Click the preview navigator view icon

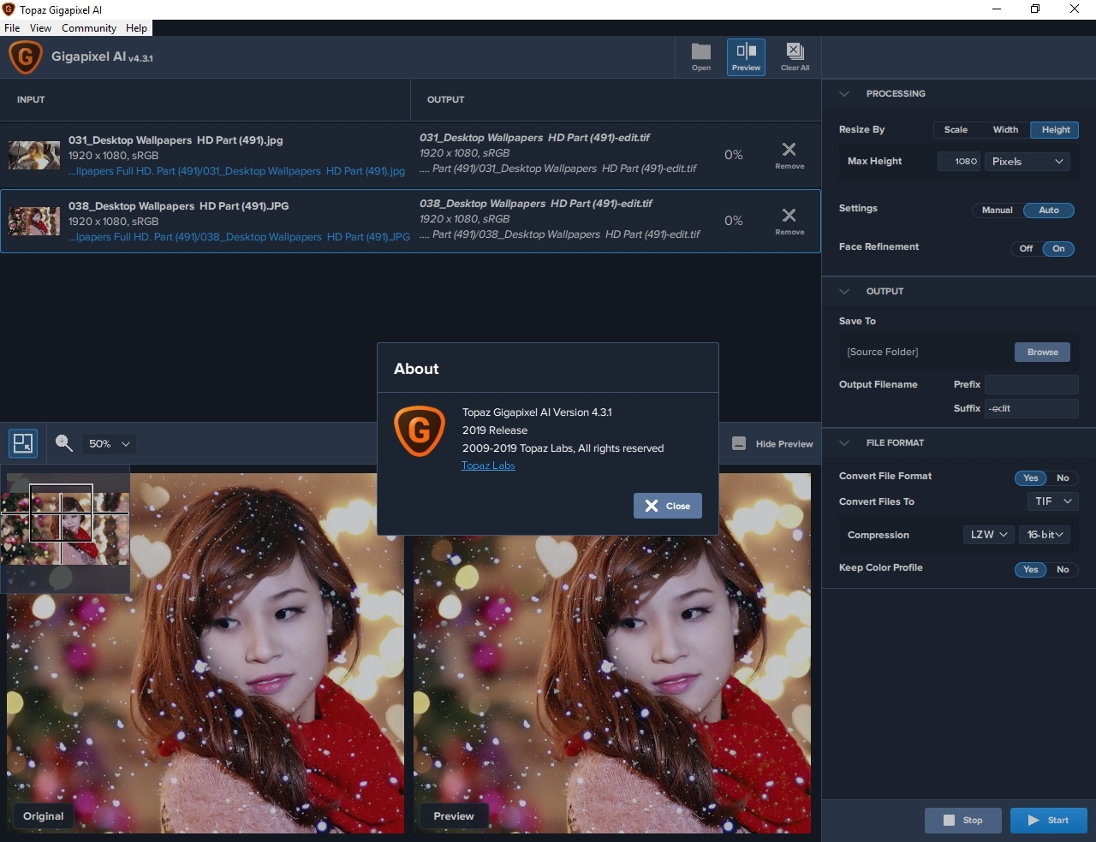point(23,443)
